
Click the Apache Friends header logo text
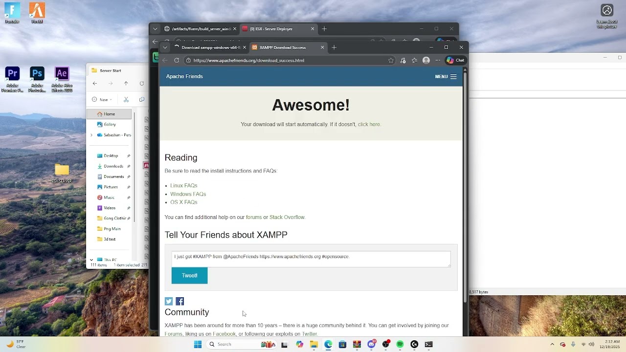(x=184, y=76)
